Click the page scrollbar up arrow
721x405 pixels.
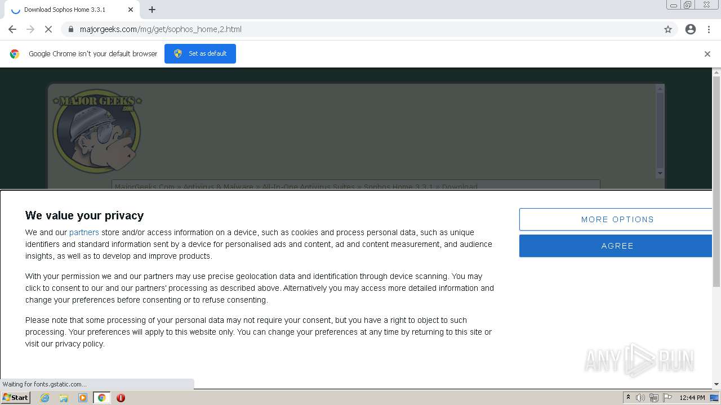[x=716, y=72]
